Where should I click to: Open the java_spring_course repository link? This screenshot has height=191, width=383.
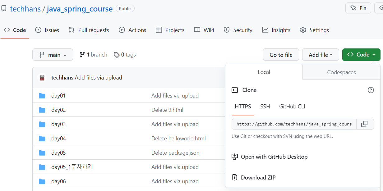80,9
